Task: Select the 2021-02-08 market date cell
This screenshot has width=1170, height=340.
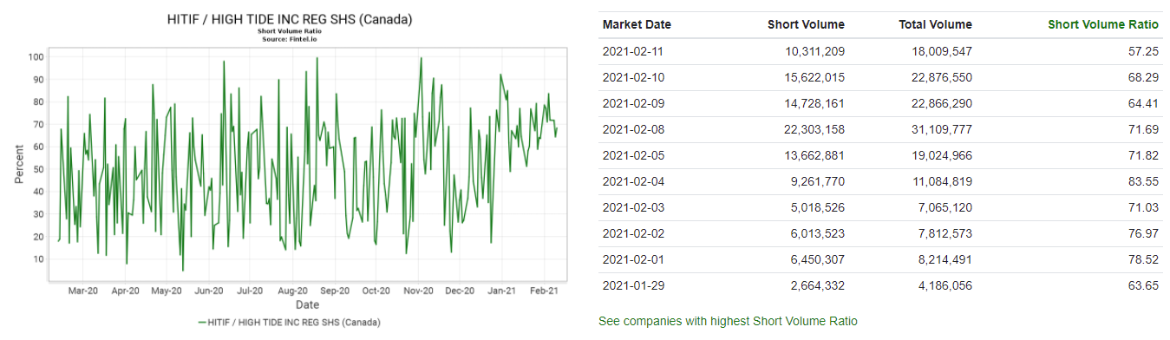Action: tap(633, 130)
